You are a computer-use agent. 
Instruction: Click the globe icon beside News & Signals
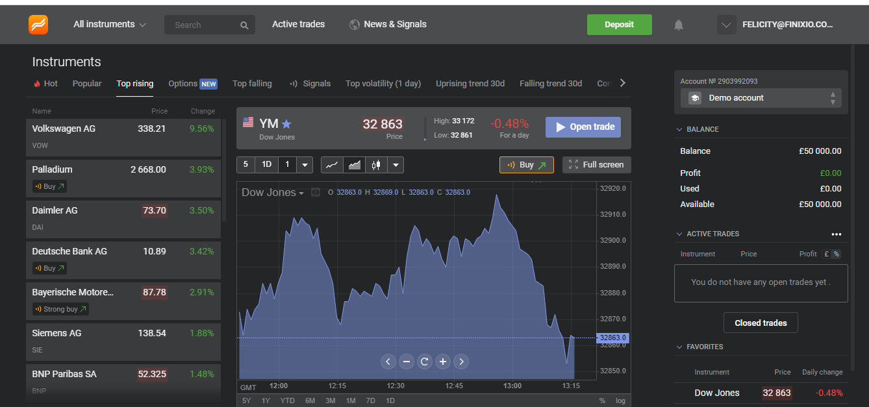(355, 25)
